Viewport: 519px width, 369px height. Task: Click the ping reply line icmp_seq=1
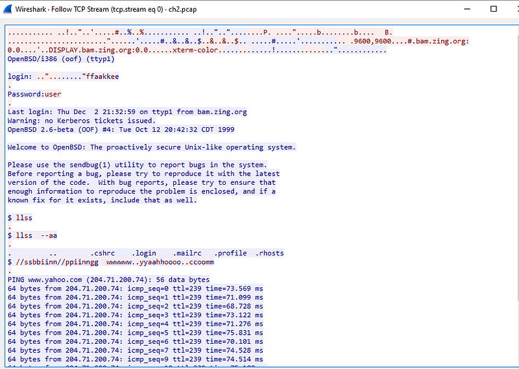tap(136, 298)
